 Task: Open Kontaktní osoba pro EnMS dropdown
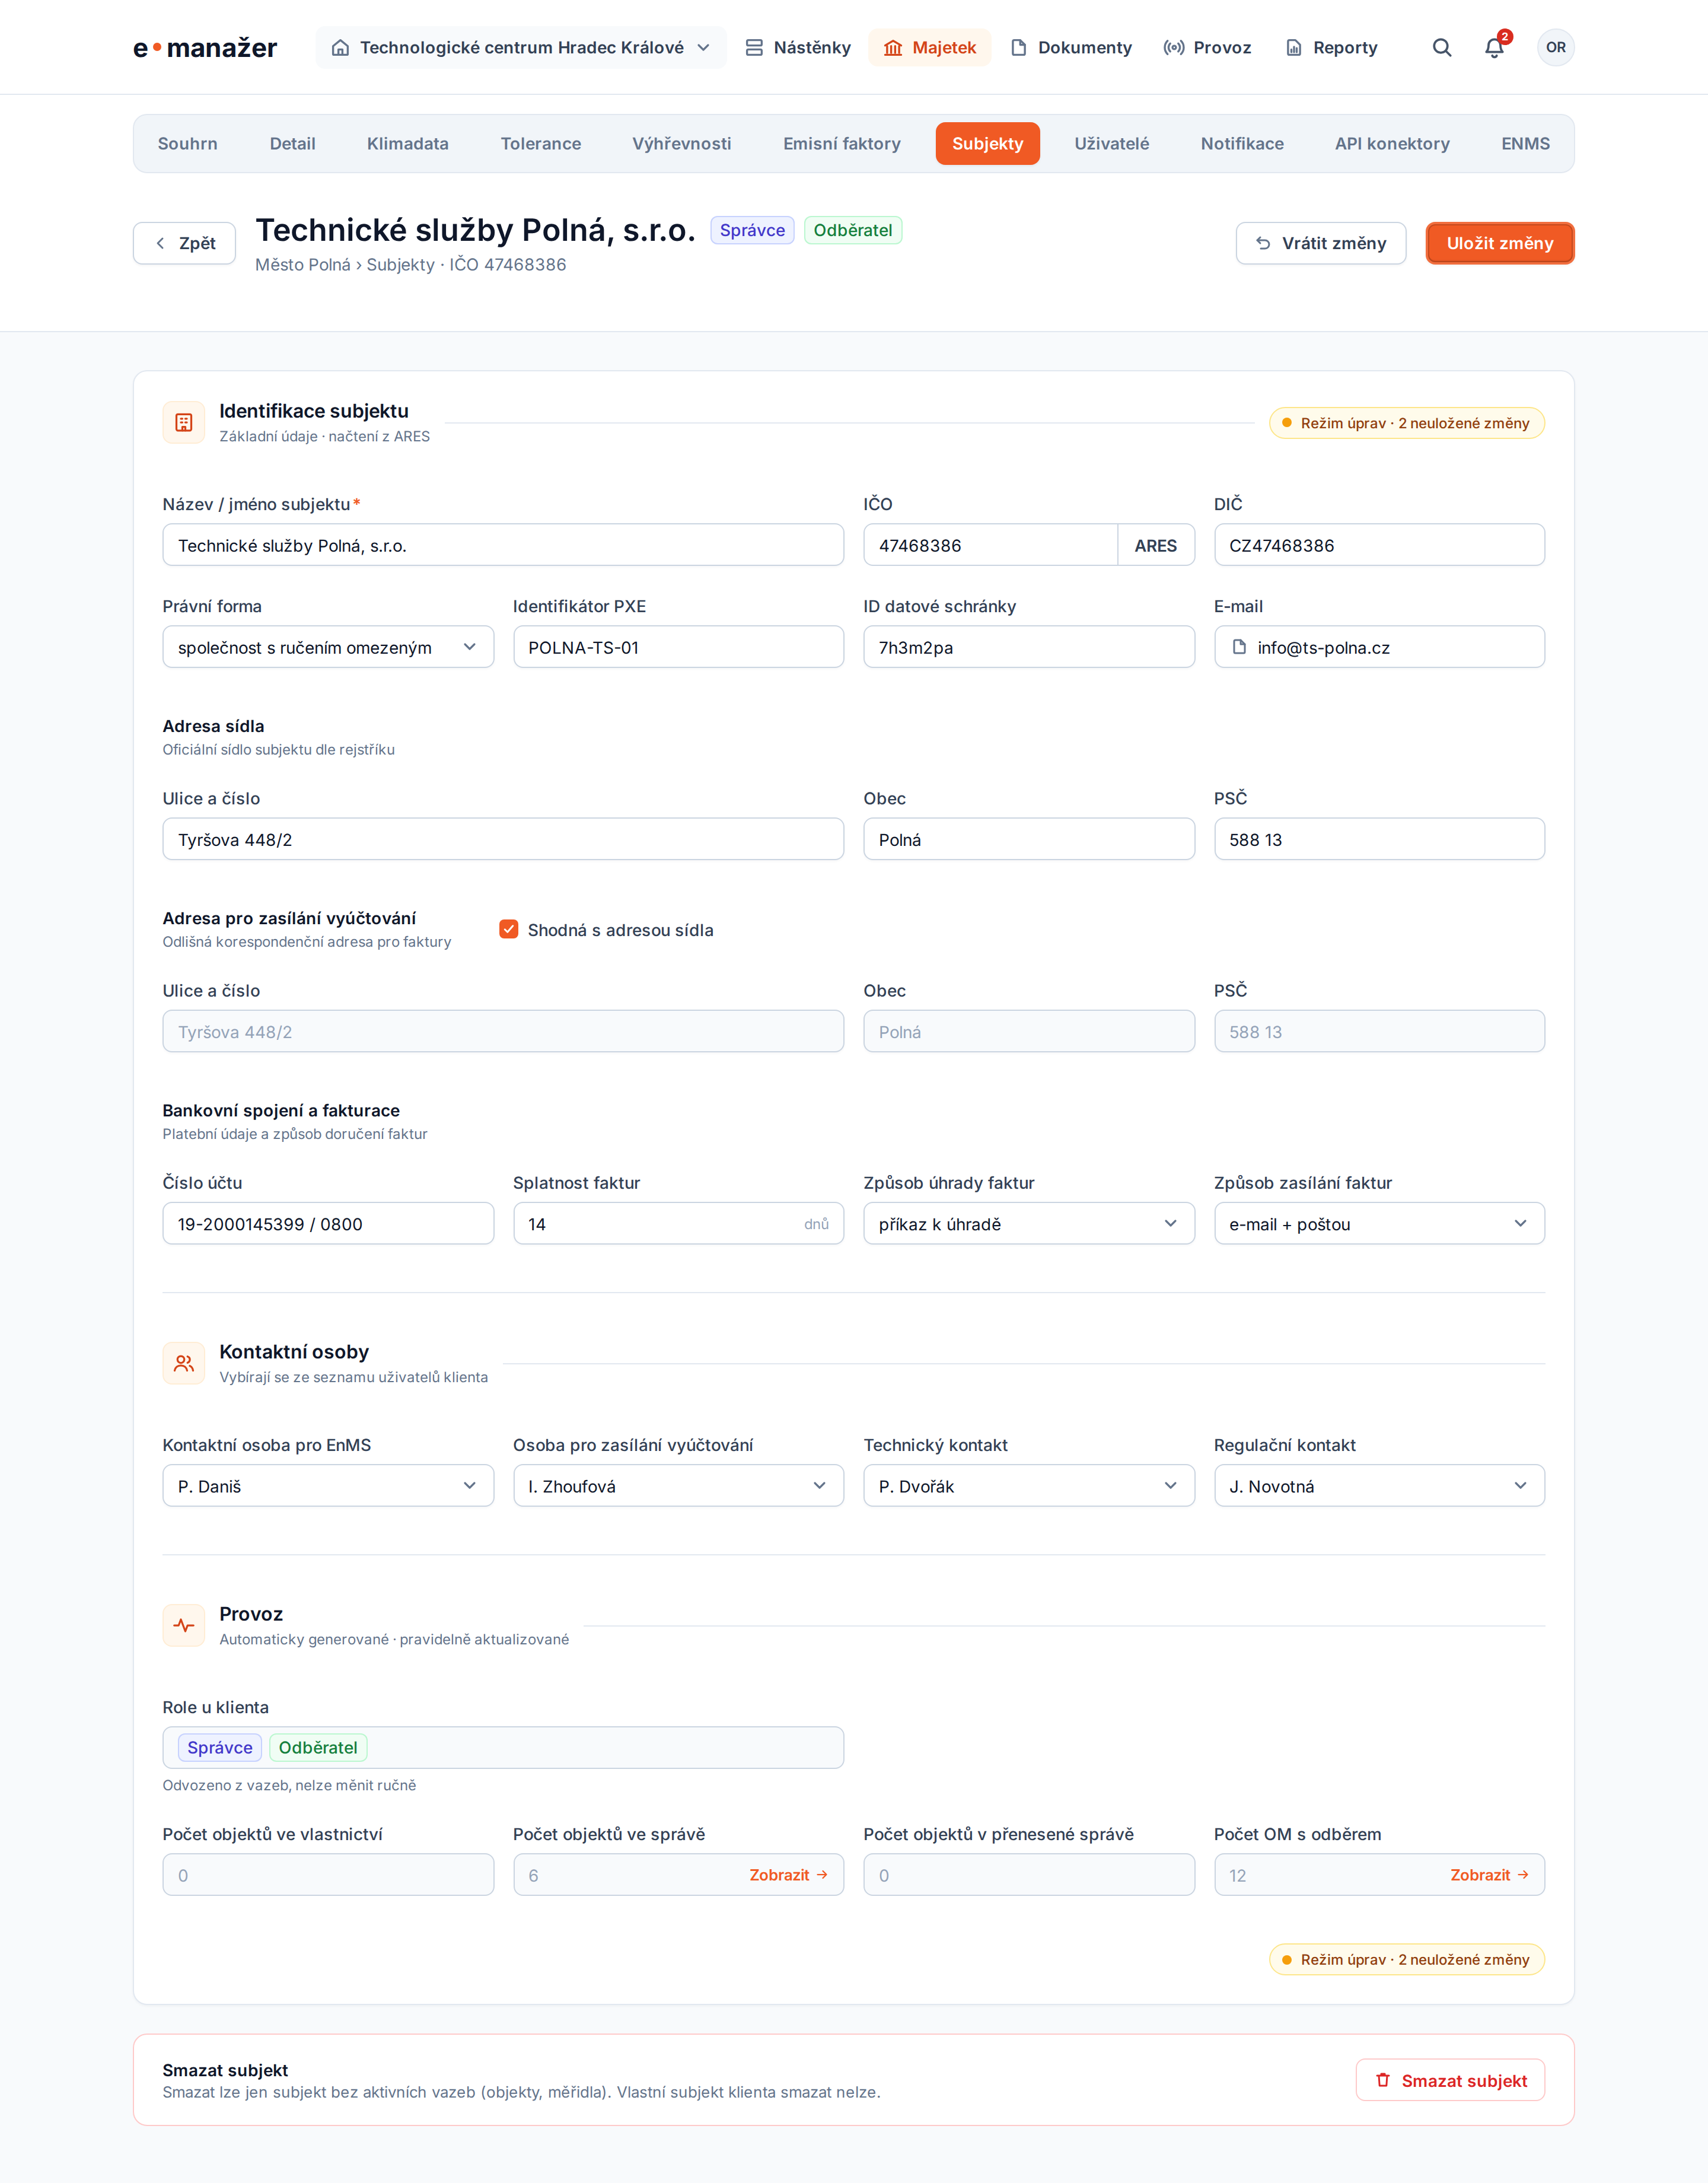[x=328, y=1485]
